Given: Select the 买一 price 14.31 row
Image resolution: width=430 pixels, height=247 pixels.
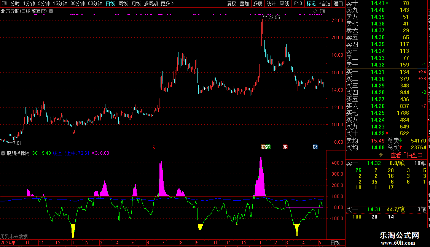Looking at the screenshot, I should [386, 72].
